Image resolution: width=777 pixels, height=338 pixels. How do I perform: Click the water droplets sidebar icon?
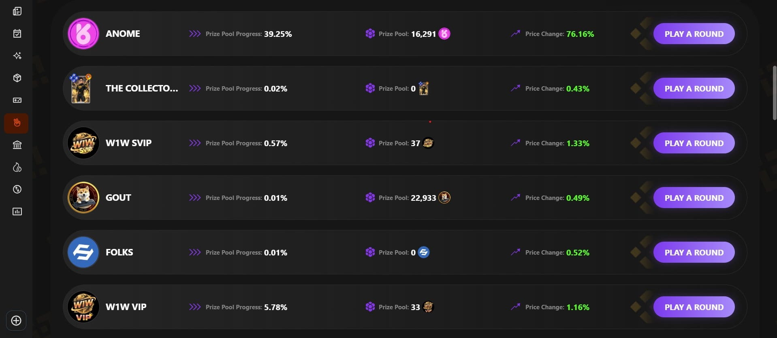coord(17,167)
